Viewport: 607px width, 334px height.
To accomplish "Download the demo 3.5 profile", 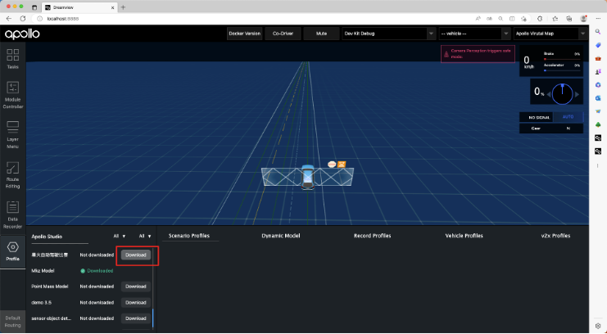I will coord(135,303).
